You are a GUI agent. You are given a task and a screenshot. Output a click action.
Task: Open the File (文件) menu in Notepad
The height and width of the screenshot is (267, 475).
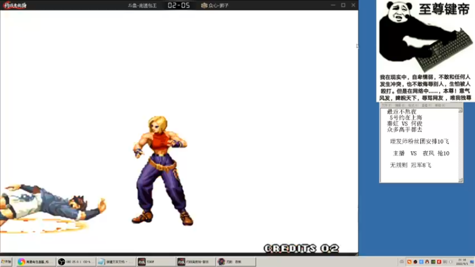coord(387,106)
